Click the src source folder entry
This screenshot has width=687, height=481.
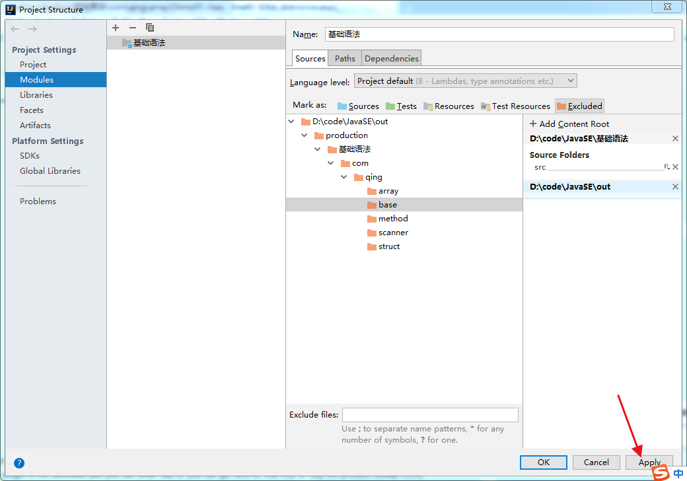click(540, 167)
